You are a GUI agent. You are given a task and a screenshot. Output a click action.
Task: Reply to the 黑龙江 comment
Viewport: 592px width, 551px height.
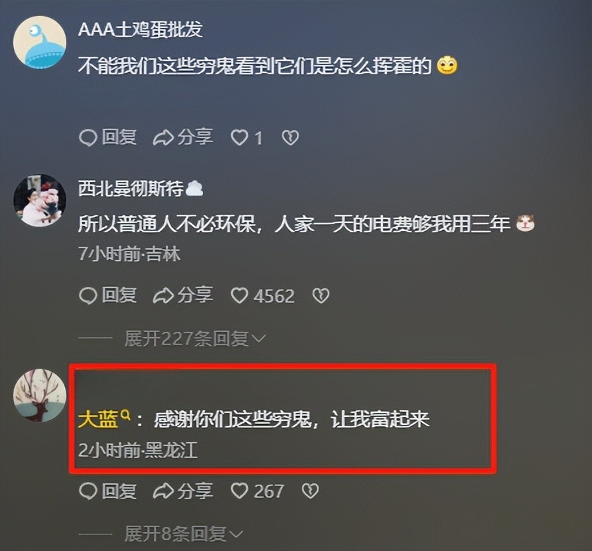click(x=108, y=491)
